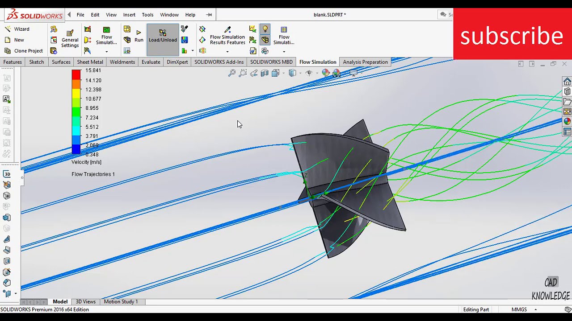Open the Flow Simulation Wizard
This screenshot has height=321, width=572.
click(17, 29)
